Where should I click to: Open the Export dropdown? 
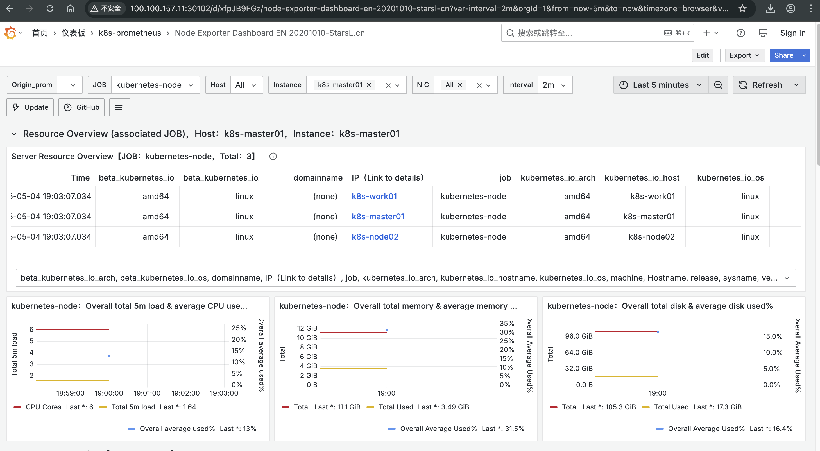point(745,55)
